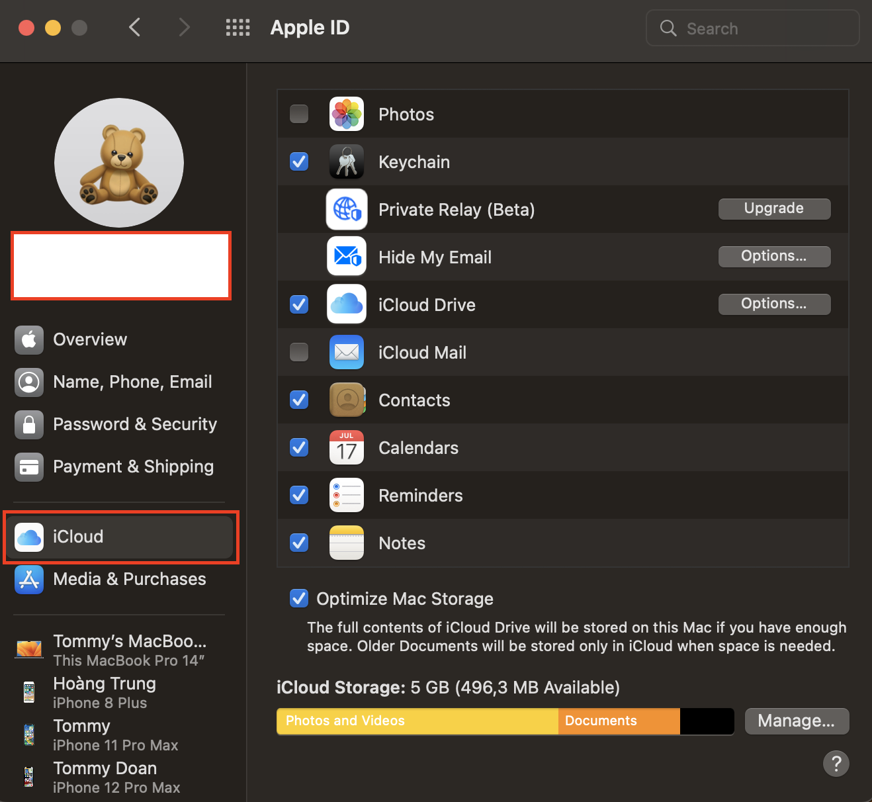This screenshot has height=802, width=872.
Task: Click the iCloud Storage 5 GB label
Action: (448, 688)
